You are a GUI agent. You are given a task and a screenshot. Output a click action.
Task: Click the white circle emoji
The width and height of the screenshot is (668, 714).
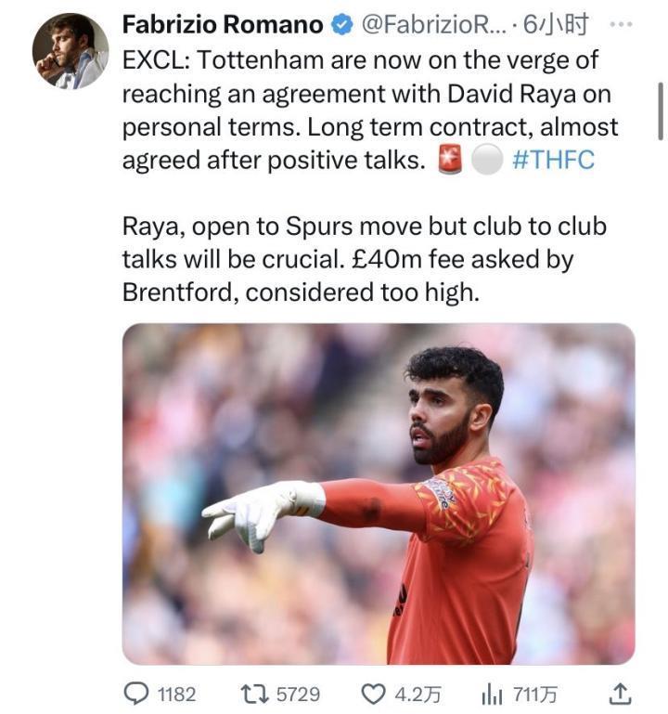click(485, 161)
